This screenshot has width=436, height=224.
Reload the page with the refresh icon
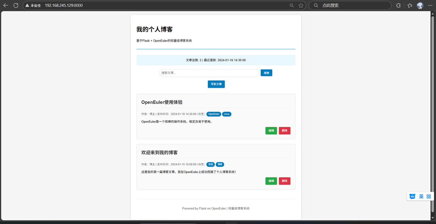click(16, 5)
